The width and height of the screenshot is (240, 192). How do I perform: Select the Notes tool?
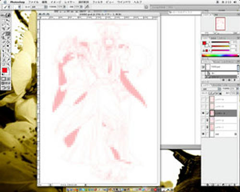point(3,60)
